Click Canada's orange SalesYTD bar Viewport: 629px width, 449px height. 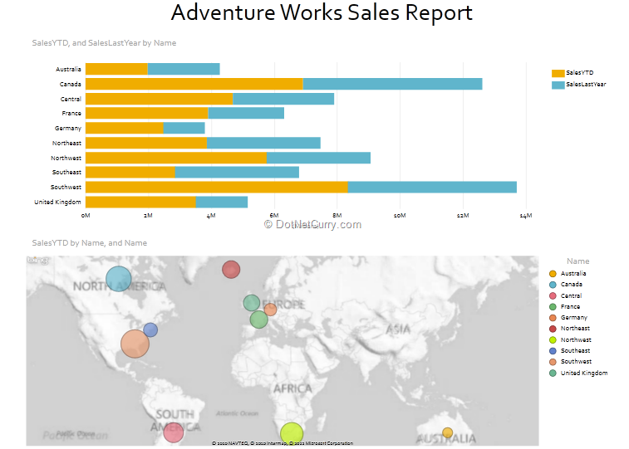coord(194,84)
